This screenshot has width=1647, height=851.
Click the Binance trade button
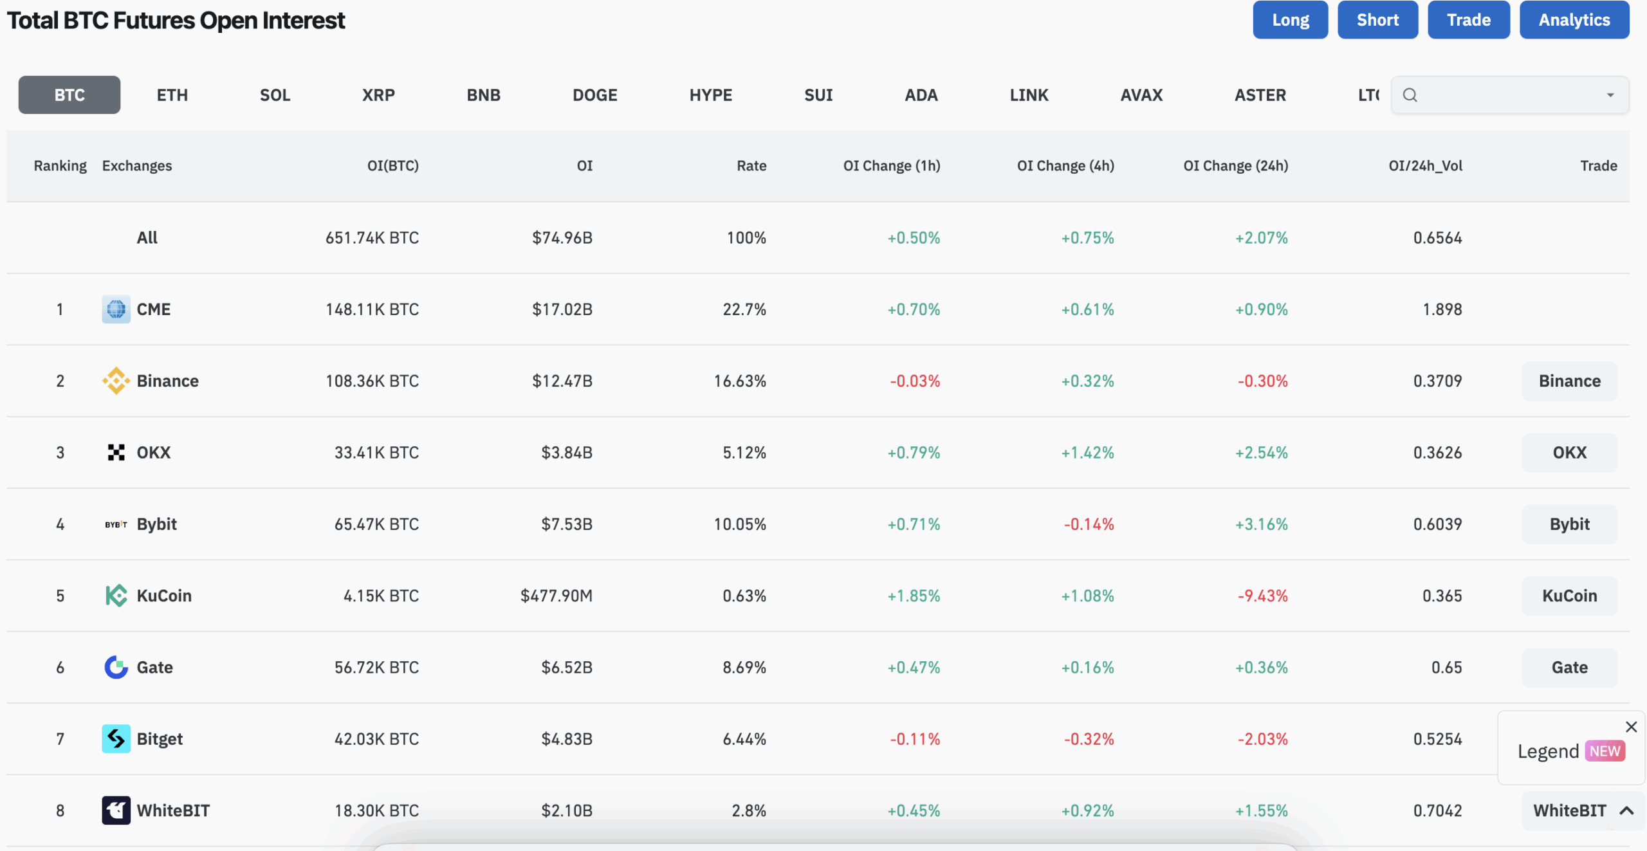pos(1570,381)
